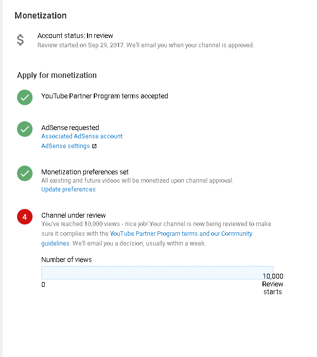Image resolution: width=317 pixels, height=357 pixels.
Task: Click external-link icon beside AdSense settings
Action: 94,146
